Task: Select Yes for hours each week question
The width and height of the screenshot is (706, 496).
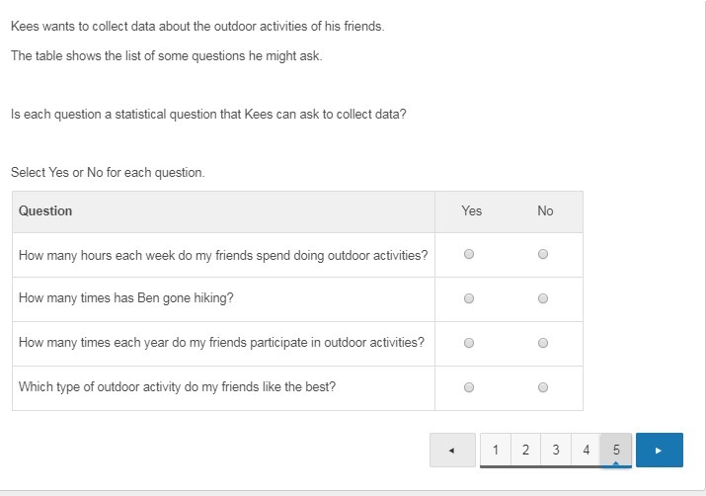Action: click(x=469, y=254)
